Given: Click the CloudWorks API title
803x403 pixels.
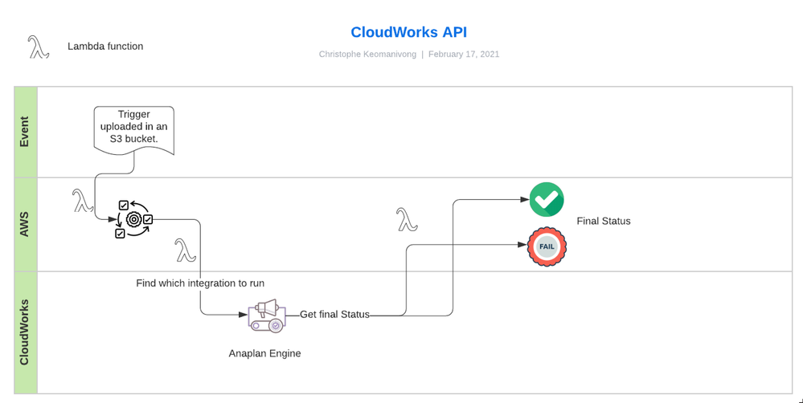Looking at the screenshot, I should tap(408, 32).
